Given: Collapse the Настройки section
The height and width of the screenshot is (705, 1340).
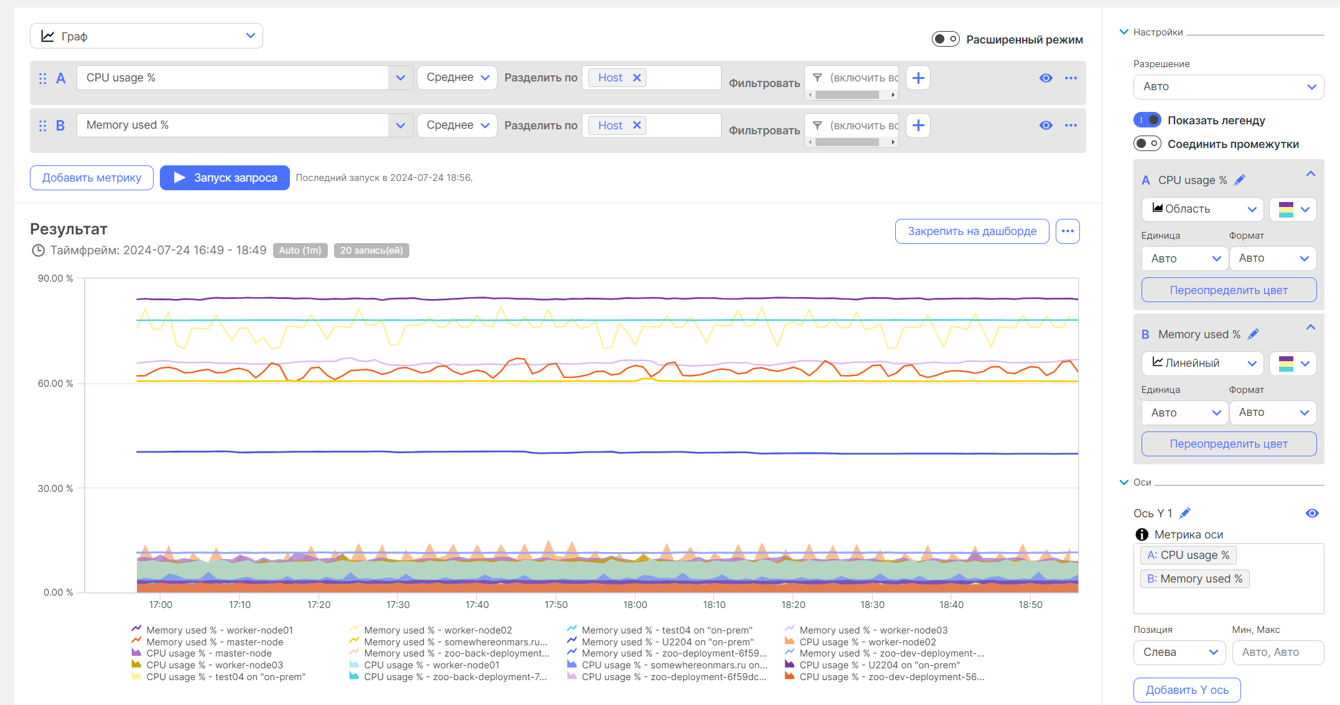Looking at the screenshot, I should (1124, 32).
